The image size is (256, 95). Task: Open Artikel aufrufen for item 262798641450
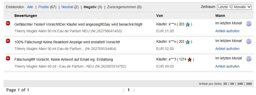pyautogui.click(x=227, y=31)
